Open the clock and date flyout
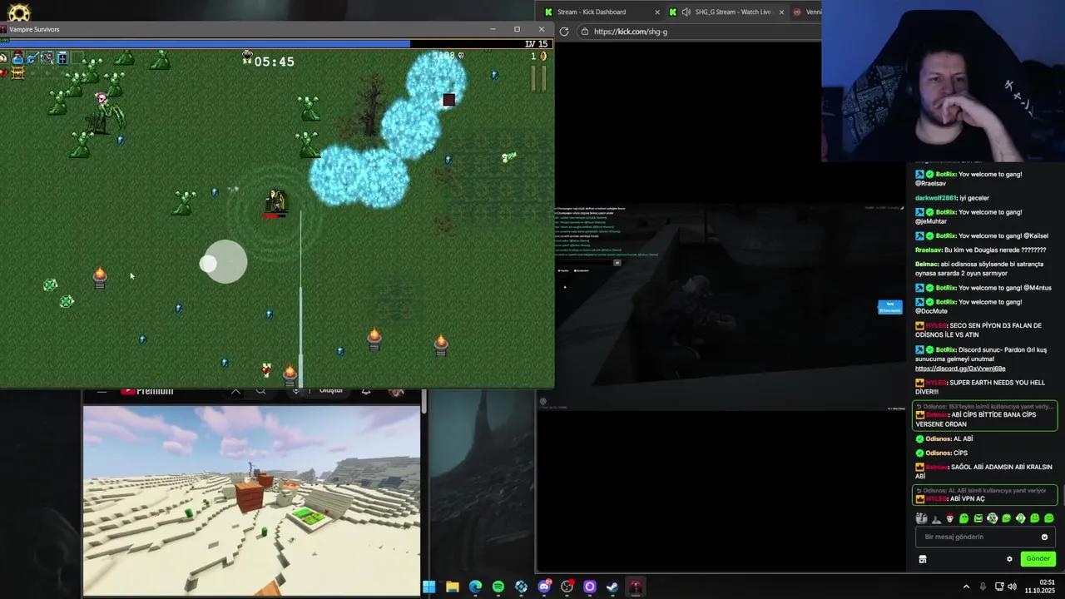 [x=1046, y=587]
